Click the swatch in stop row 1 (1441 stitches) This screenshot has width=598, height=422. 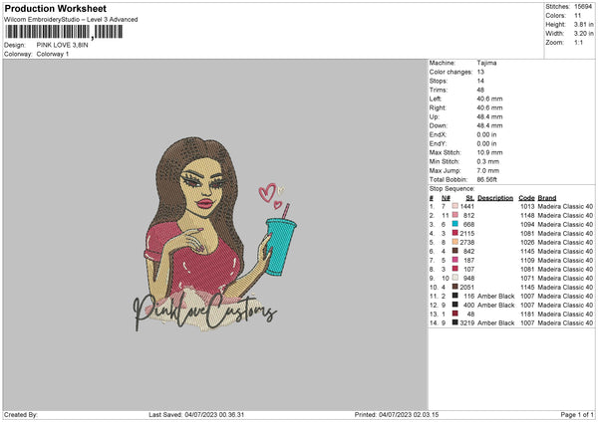(x=455, y=206)
